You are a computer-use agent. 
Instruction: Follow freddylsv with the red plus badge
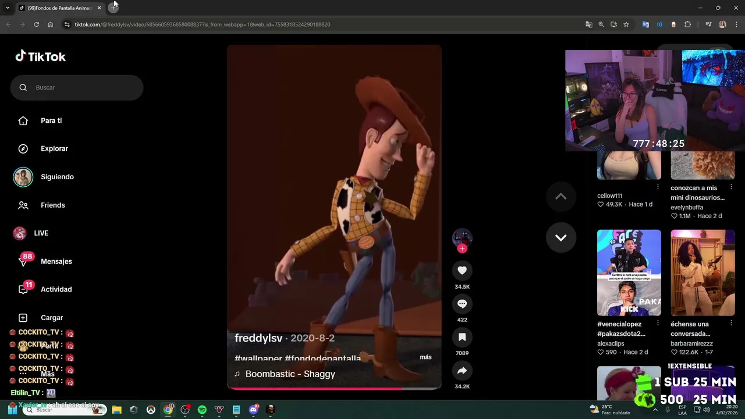click(462, 248)
